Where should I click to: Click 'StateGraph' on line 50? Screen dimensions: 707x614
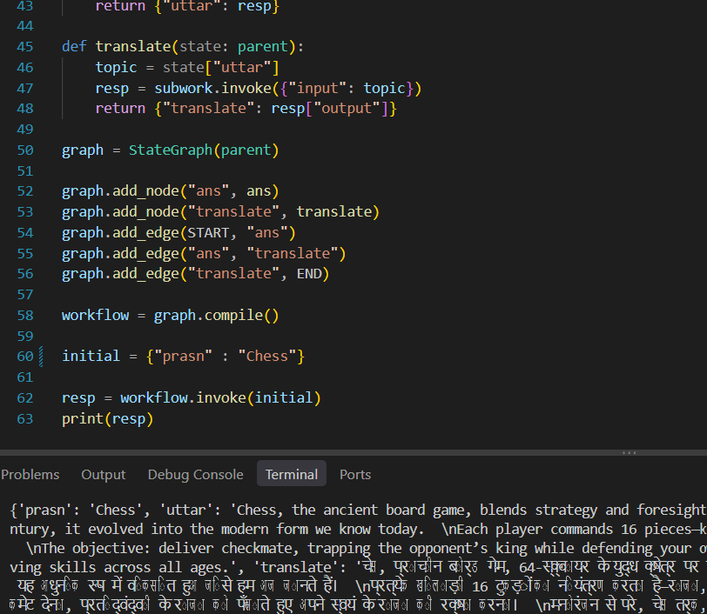(x=171, y=150)
